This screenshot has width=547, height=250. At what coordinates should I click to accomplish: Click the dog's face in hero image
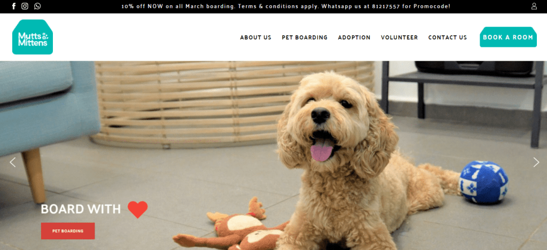[323, 122]
